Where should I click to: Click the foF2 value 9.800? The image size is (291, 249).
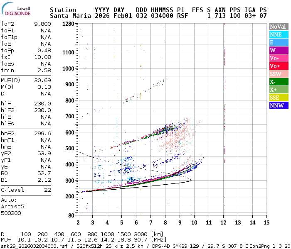[x=42, y=24]
